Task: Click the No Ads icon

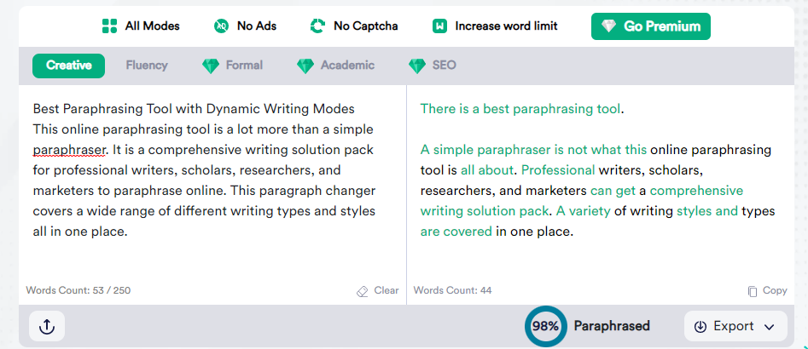Action: click(221, 26)
